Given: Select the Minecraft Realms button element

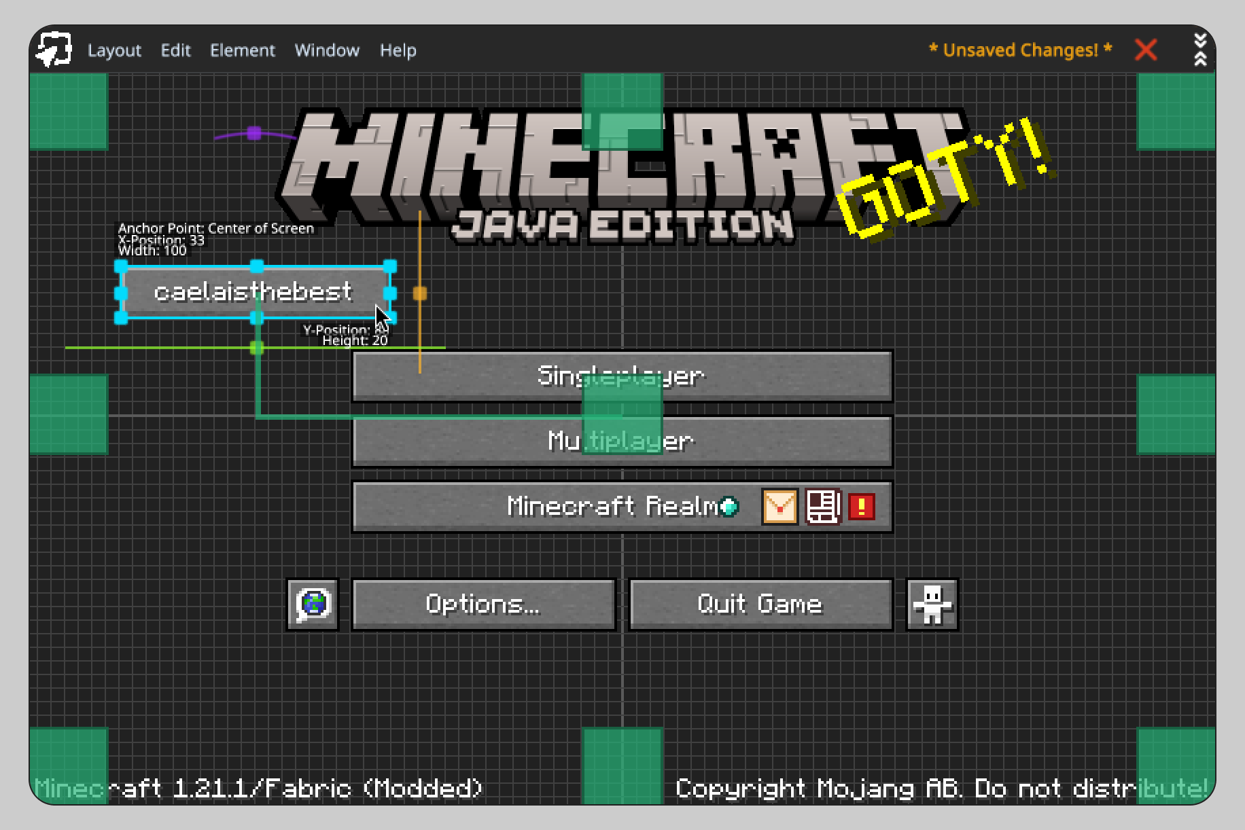Looking at the screenshot, I should [622, 507].
